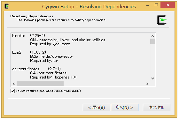The height and width of the screenshot is (119, 179).
Task: Go back with the 戻る(B) button
Action: pos(97,108)
